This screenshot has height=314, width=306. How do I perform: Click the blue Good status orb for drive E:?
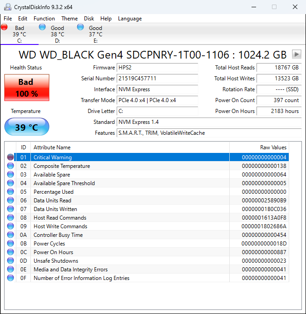point(80,27)
